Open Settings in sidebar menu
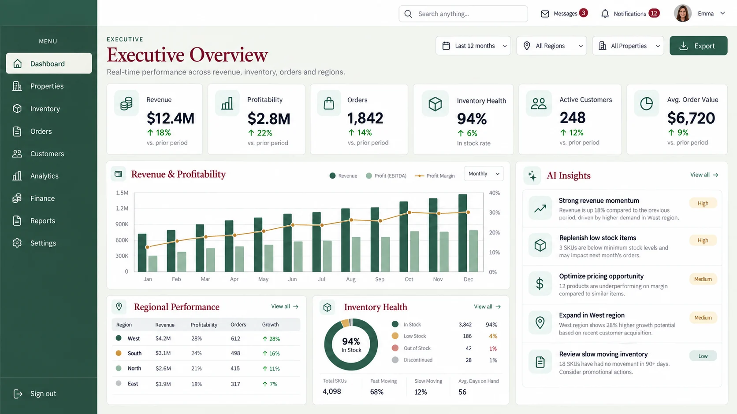The height and width of the screenshot is (414, 737). (49, 243)
